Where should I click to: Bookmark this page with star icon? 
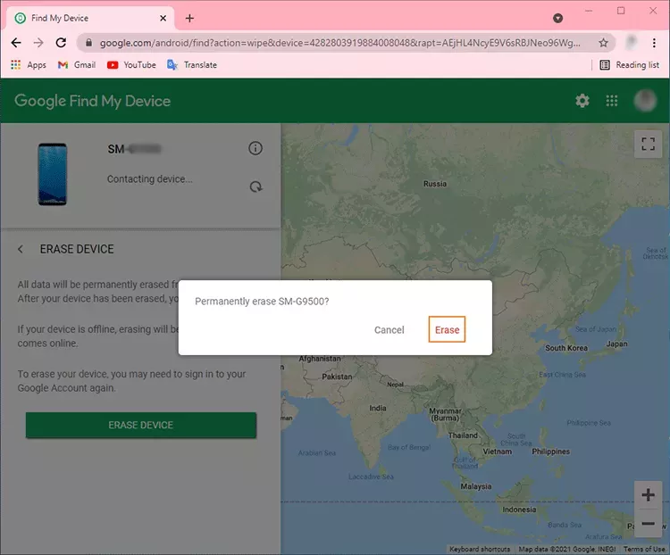pyautogui.click(x=603, y=43)
